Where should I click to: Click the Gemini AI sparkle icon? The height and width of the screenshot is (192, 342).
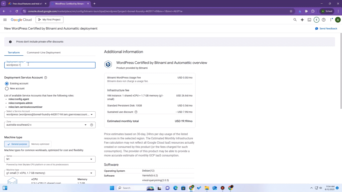coord(302,20)
